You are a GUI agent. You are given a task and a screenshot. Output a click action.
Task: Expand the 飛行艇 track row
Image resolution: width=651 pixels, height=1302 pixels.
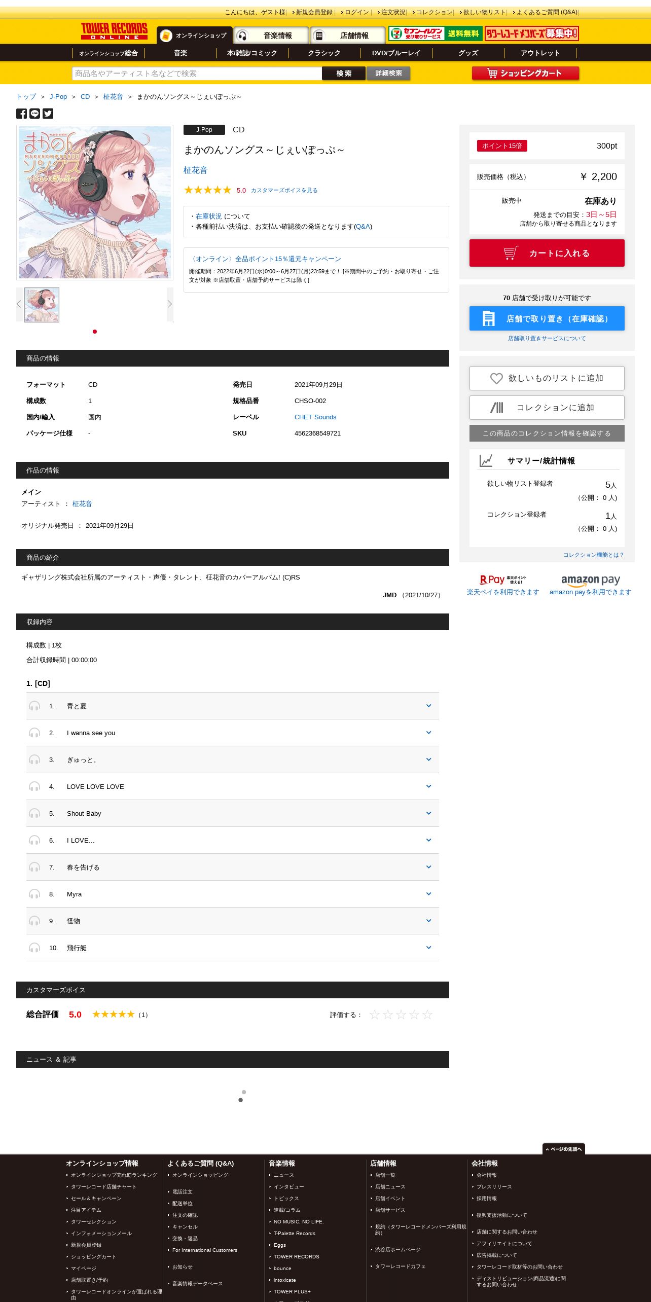[428, 948]
